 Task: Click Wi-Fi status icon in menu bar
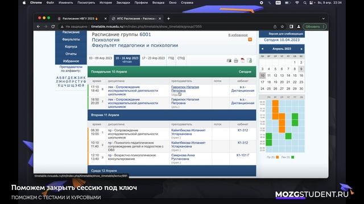[297, 3]
